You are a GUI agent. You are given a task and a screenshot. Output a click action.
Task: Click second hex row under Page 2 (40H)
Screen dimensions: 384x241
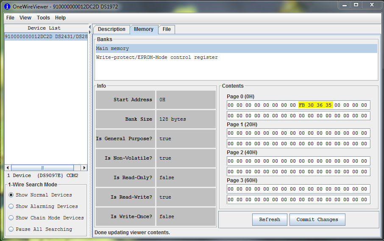click(298, 172)
